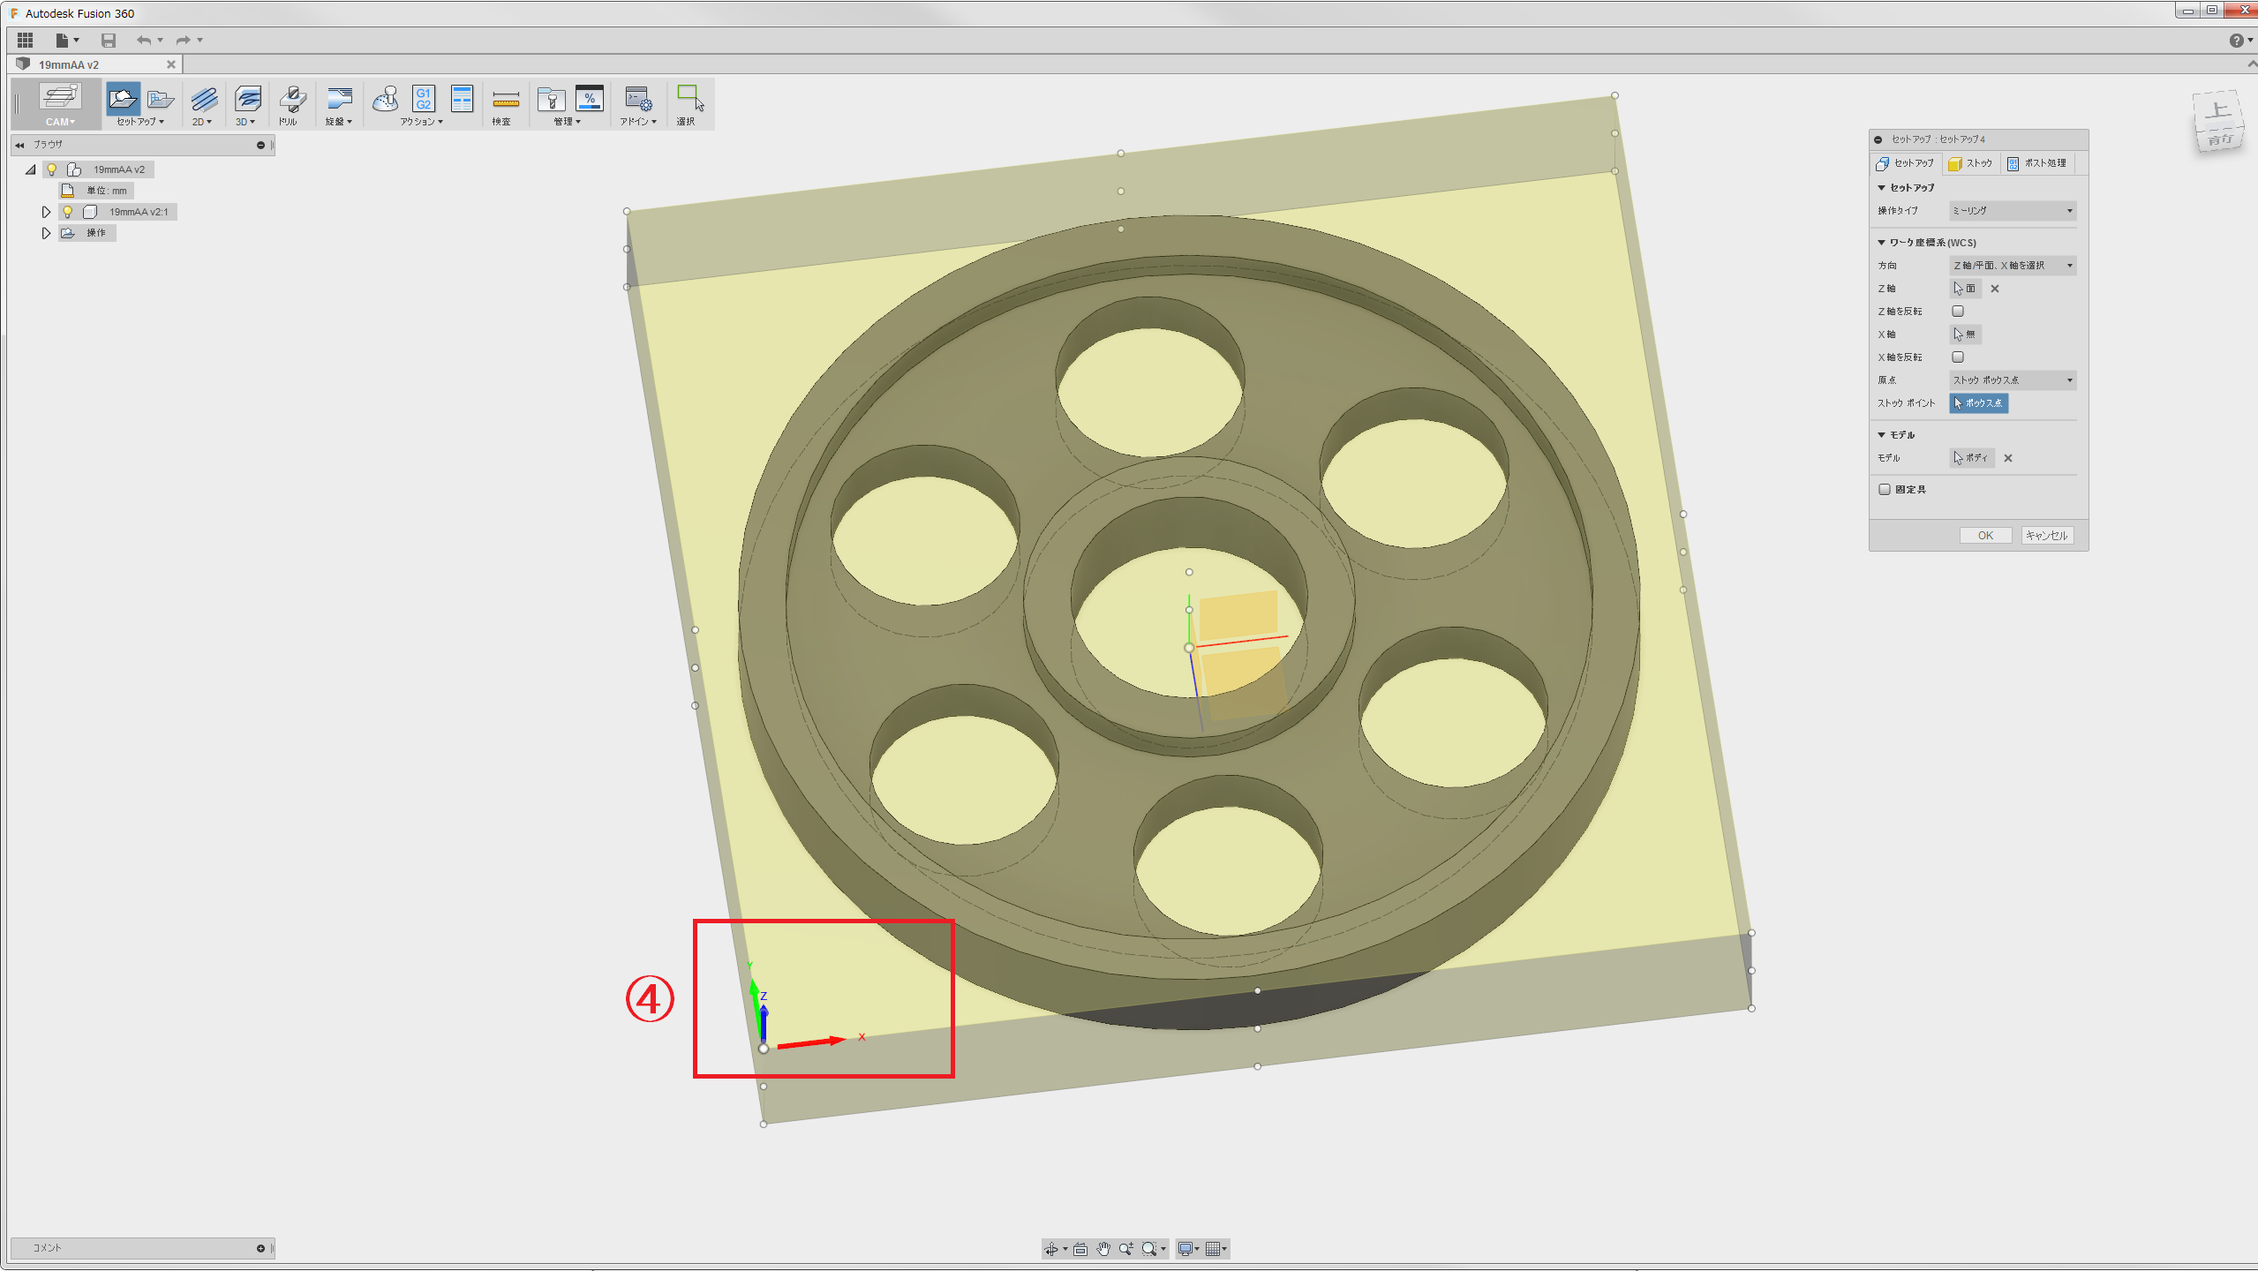Open the アドイン scripts and add-ins icon
Screen dimensions: 2258x1271
[x=637, y=99]
